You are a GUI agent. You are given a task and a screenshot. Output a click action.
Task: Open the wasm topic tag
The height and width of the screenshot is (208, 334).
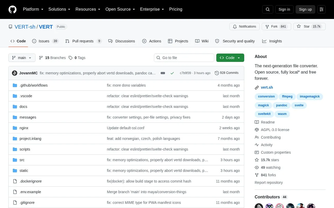[282, 114]
